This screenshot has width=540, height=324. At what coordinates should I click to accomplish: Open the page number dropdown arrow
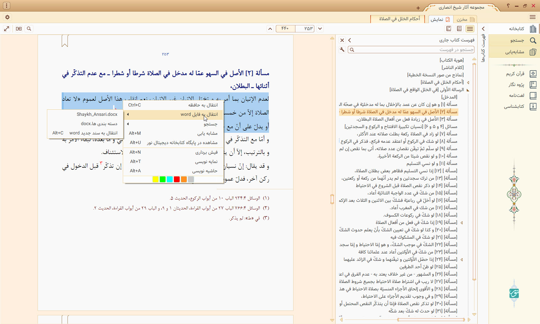pos(320,29)
